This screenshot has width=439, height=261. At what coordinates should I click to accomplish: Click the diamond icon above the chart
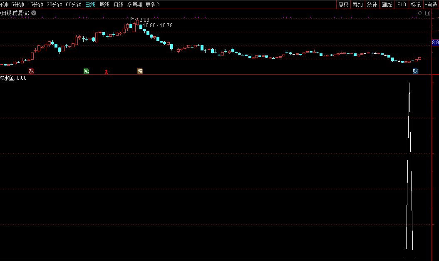tap(420, 13)
